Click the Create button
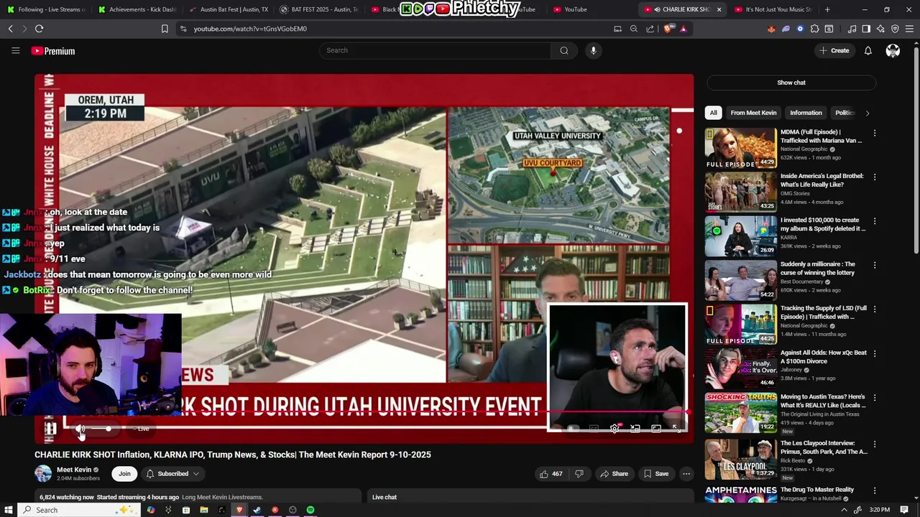This screenshot has width=920, height=517. tap(834, 50)
